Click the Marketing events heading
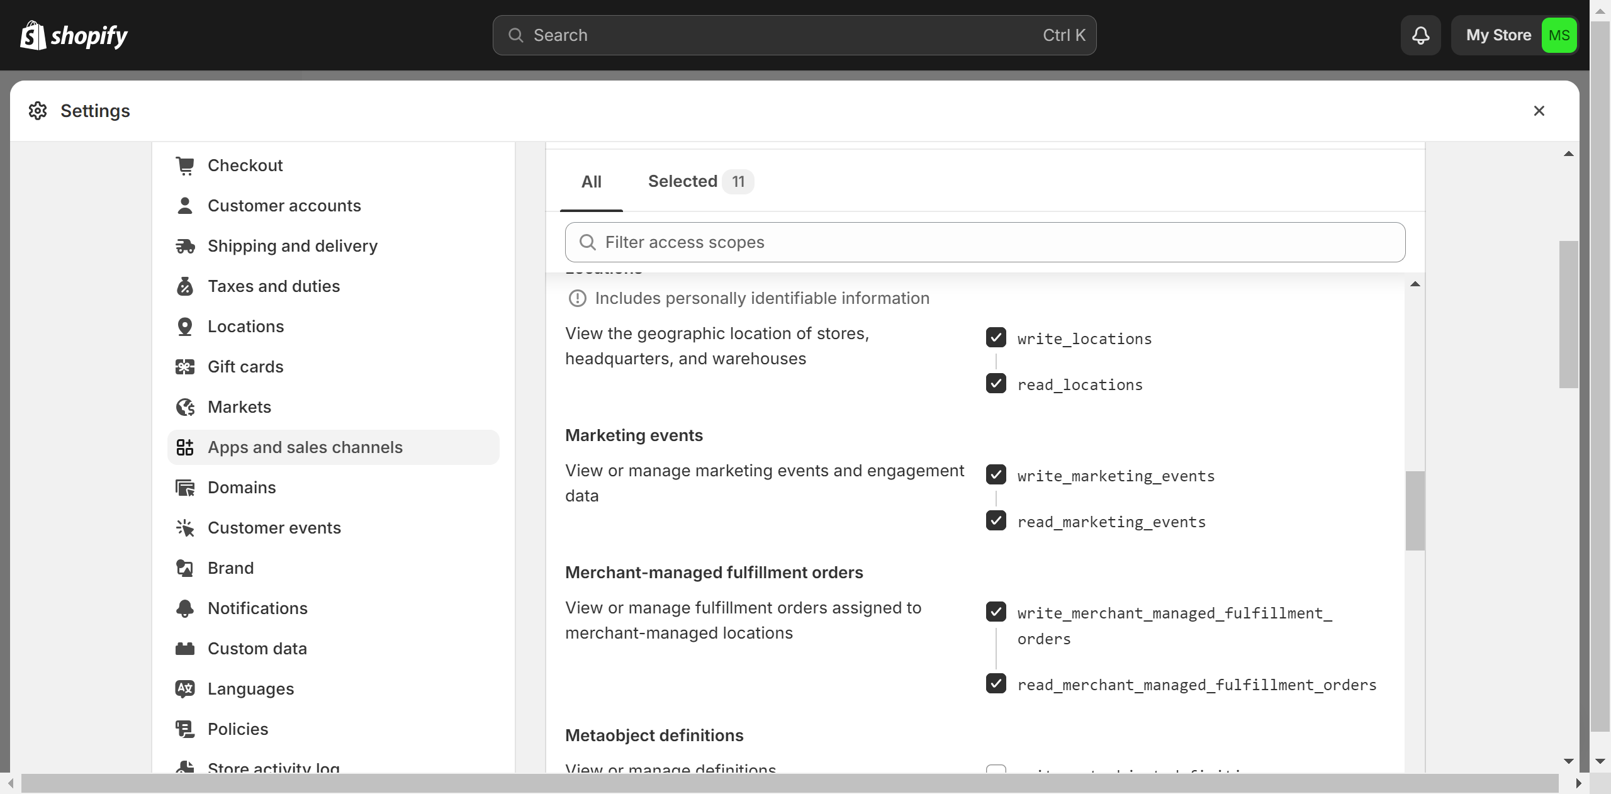Screen dimensions: 1611x794 pos(634,435)
